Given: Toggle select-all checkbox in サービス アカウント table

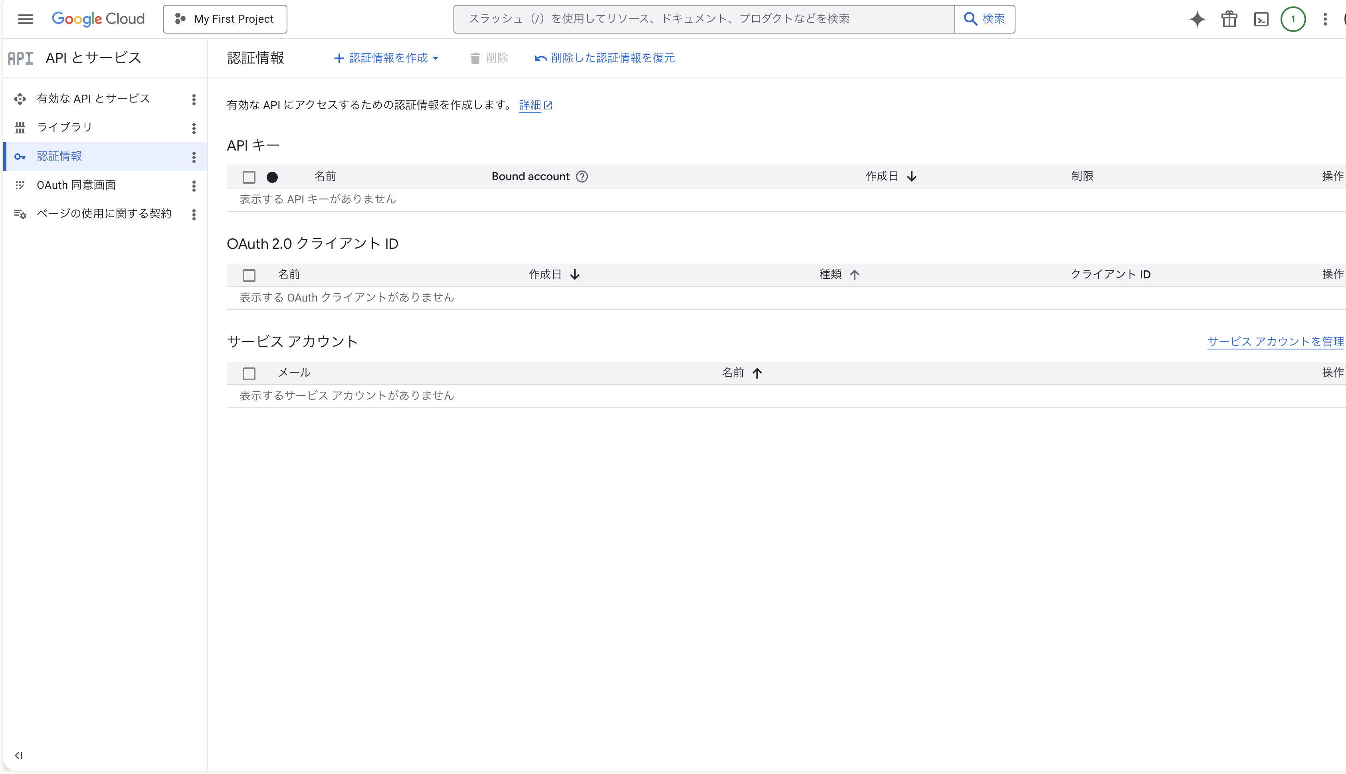Looking at the screenshot, I should (x=249, y=374).
